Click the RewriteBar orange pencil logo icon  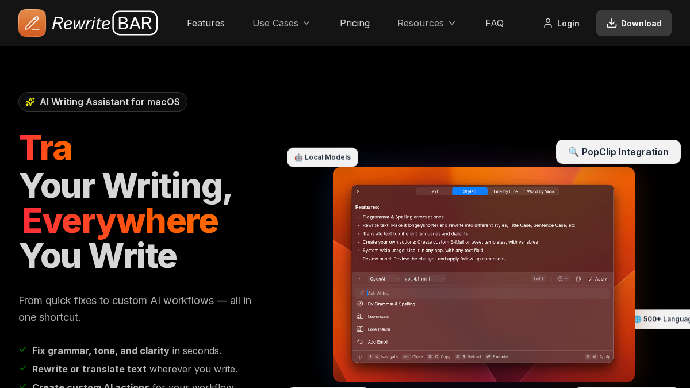32,23
